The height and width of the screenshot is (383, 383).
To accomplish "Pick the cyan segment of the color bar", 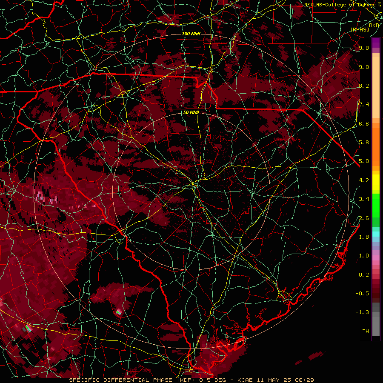I will [376, 234].
